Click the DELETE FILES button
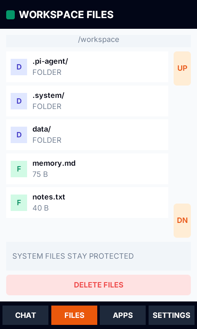Screen dimensions: 197x329 [x=98, y=285]
